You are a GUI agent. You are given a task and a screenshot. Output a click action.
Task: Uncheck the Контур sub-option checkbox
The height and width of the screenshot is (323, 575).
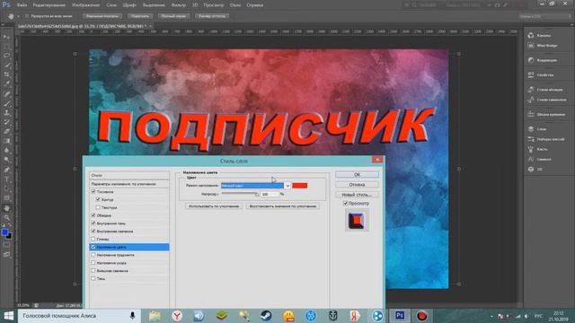pyautogui.click(x=98, y=199)
